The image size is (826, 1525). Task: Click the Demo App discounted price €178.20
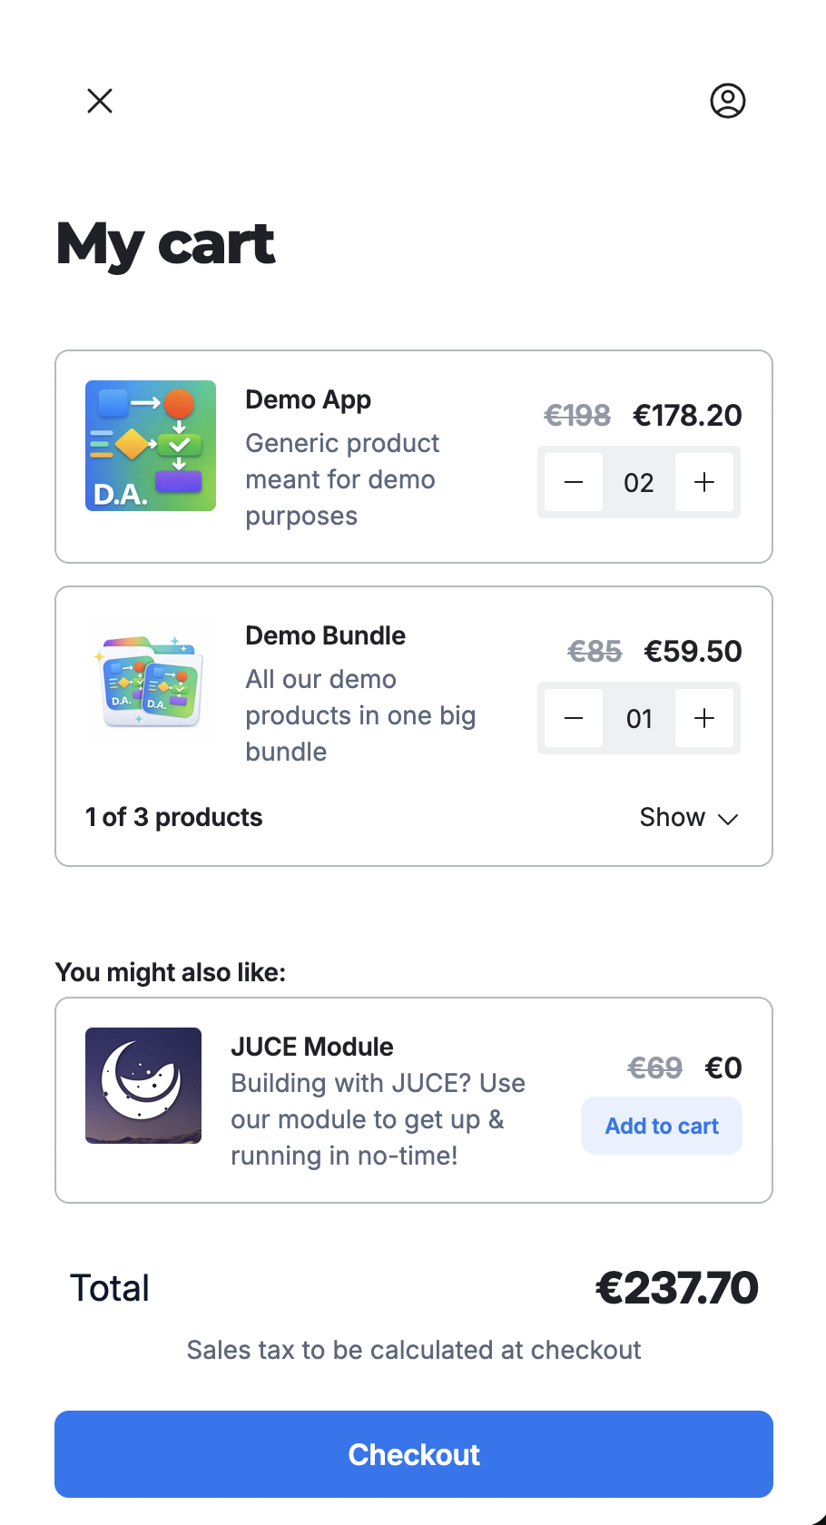pyautogui.click(x=687, y=415)
